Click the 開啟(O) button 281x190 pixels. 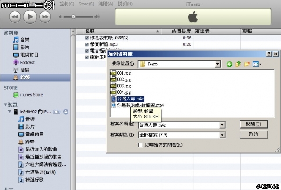(254, 124)
